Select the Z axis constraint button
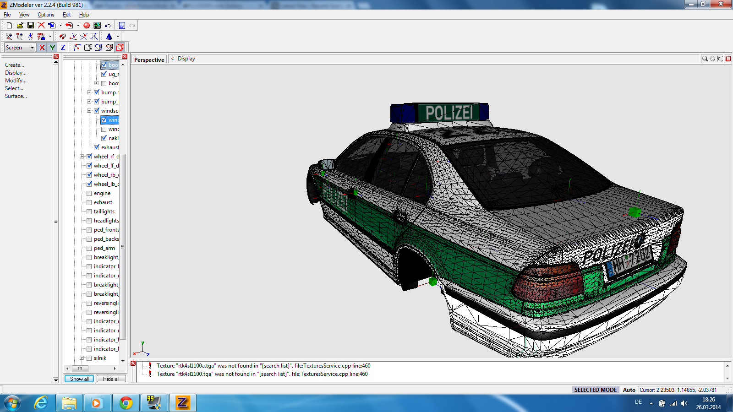 coord(63,48)
